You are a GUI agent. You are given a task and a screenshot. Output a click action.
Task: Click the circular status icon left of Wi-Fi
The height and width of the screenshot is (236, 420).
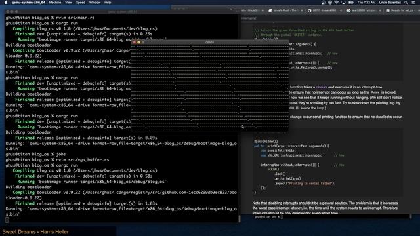tap(330, 3)
